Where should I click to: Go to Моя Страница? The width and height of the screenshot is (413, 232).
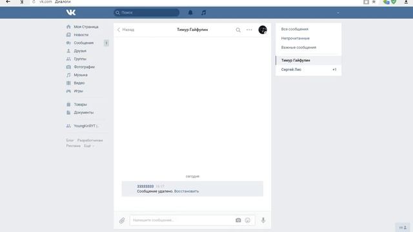86,27
